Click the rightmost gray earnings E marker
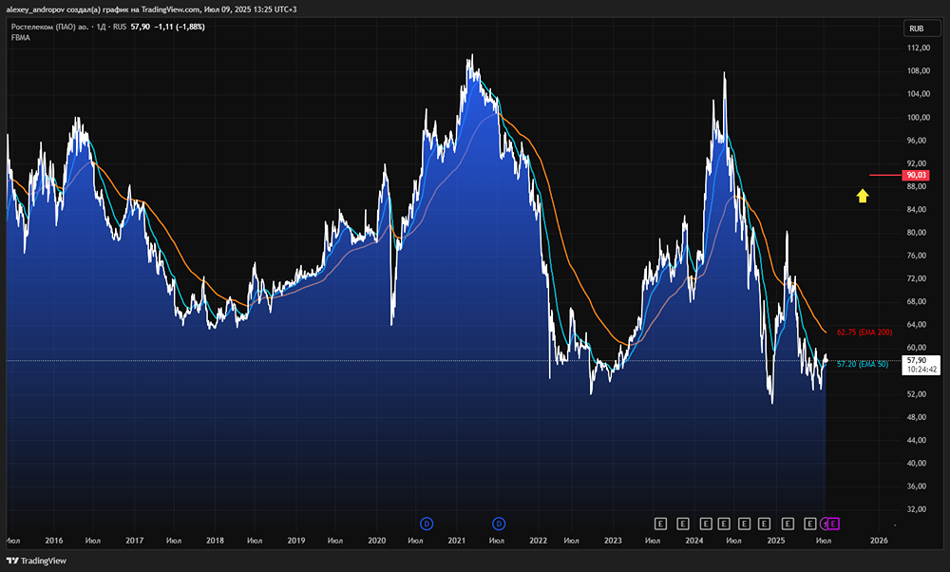Viewport: 950px width, 572px height. (810, 523)
